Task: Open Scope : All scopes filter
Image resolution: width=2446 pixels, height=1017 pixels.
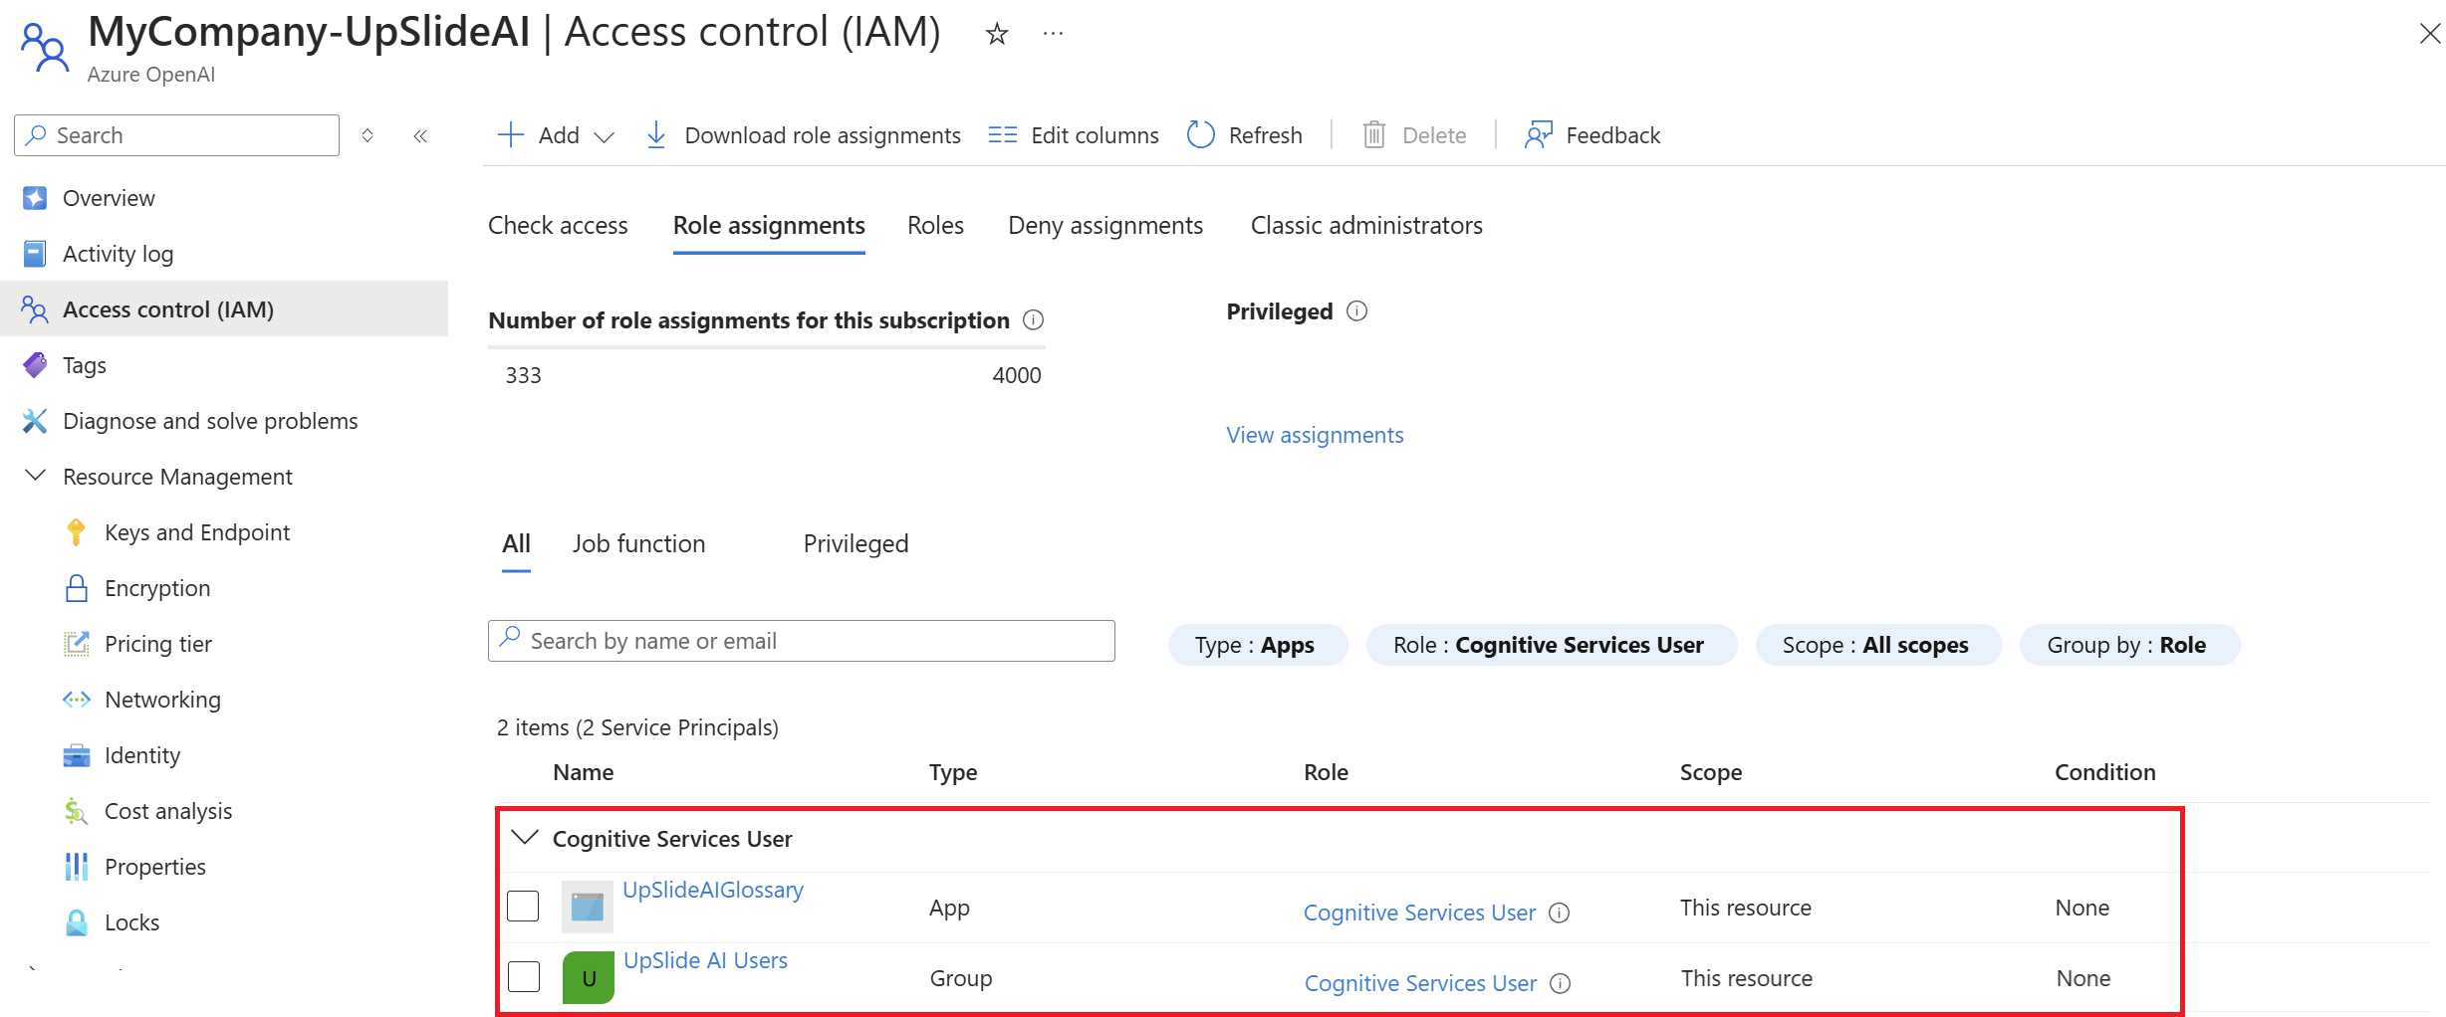Action: [1878, 645]
